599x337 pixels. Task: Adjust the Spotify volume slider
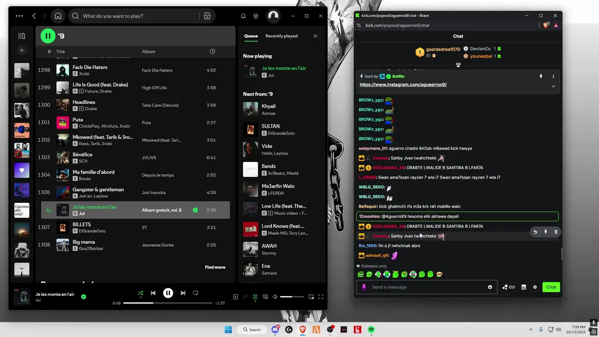tap(292, 297)
